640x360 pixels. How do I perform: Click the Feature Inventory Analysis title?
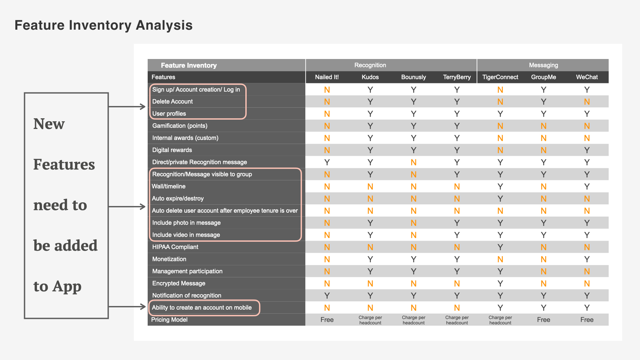103,25
